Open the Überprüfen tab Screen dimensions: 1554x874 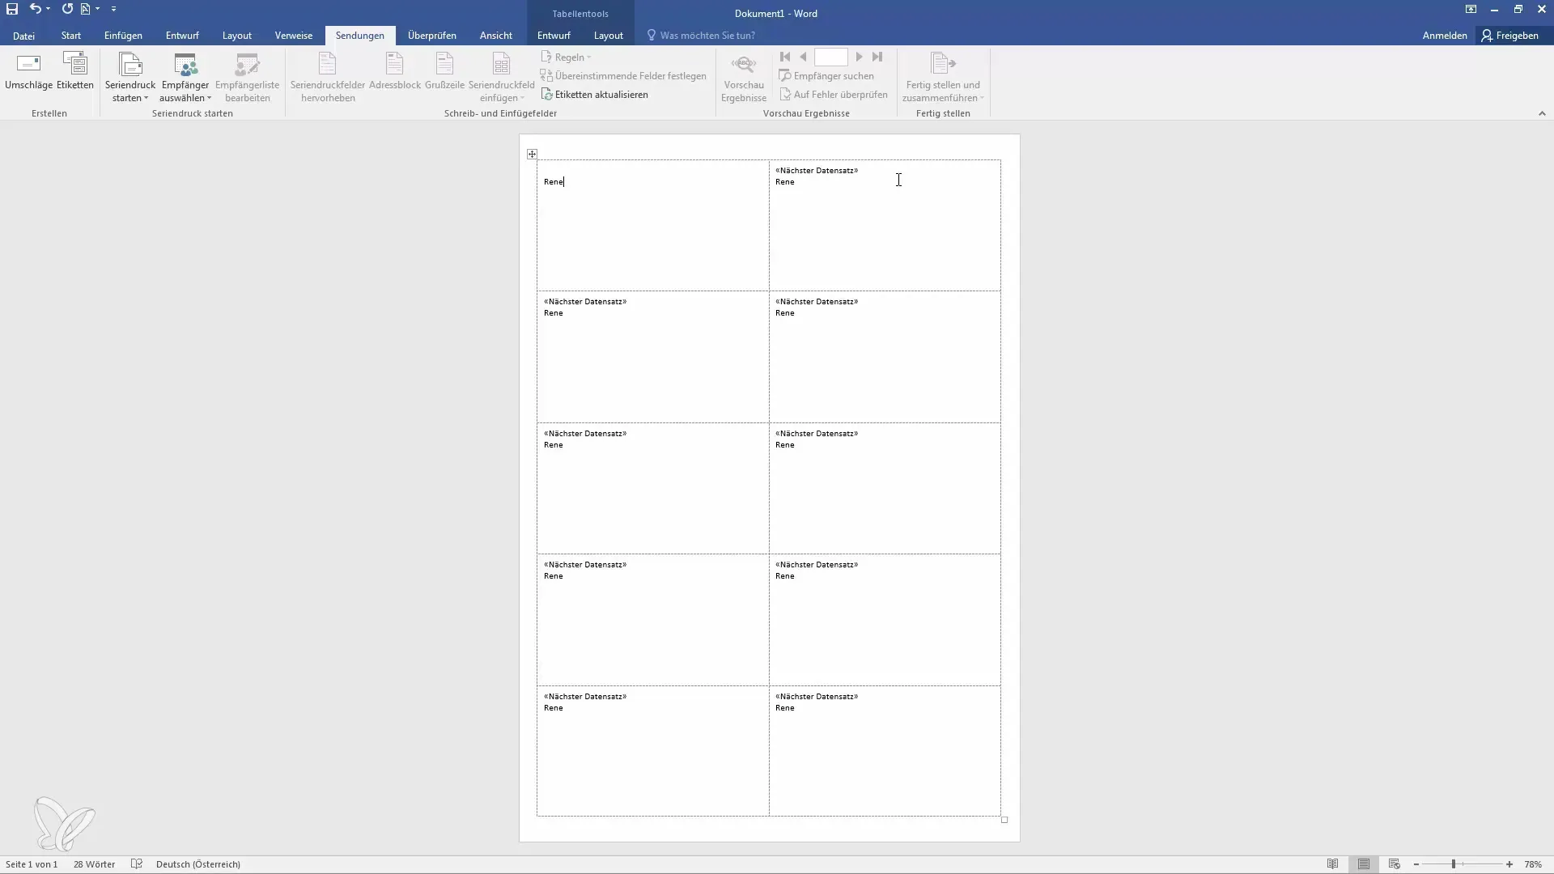[x=431, y=36]
